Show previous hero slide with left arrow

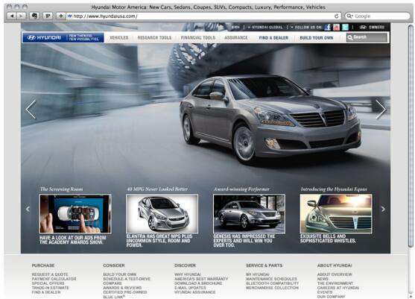(31, 110)
